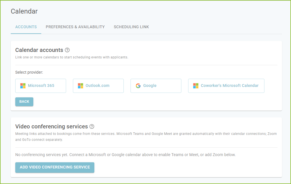Click Add Video Conferencing Service
291x184 pixels.
point(55,167)
